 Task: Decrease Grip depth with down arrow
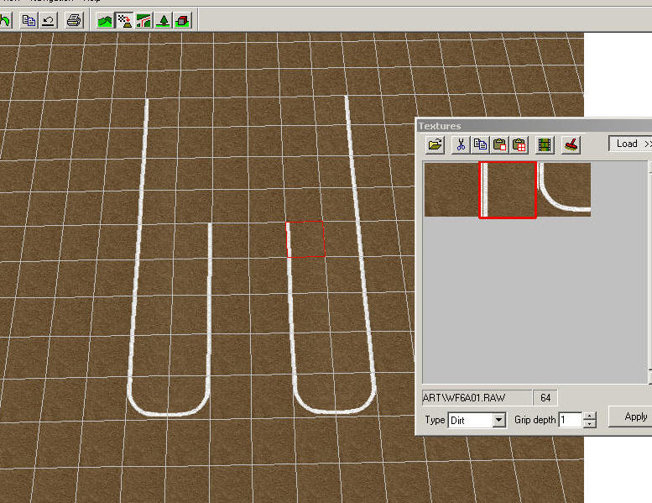point(590,424)
